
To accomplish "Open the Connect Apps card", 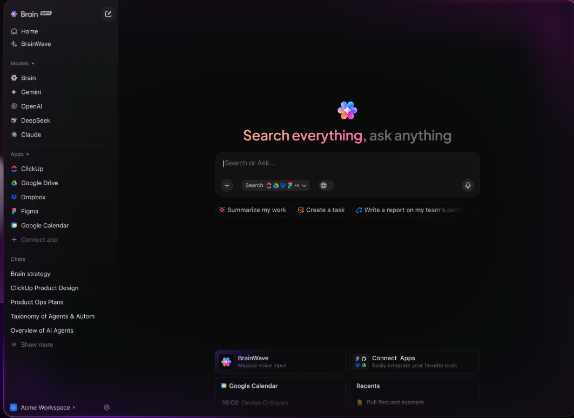I will (414, 362).
